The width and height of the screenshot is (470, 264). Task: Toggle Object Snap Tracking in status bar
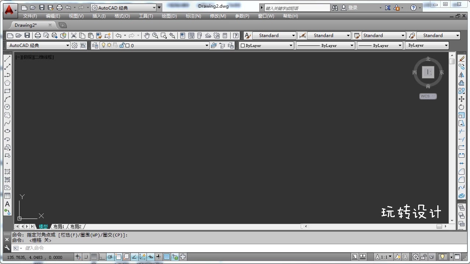134,257
